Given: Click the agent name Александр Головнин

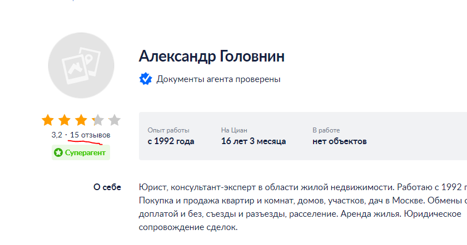Looking at the screenshot, I should pyautogui.click(x=211, y=56).
